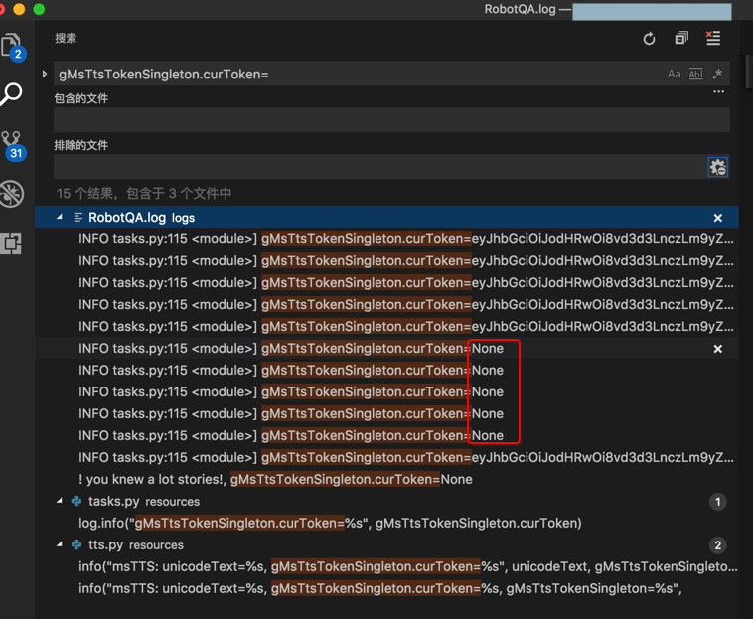753x619 pixels.
Task: Toggle search details ellipsis
Action: 718,91
